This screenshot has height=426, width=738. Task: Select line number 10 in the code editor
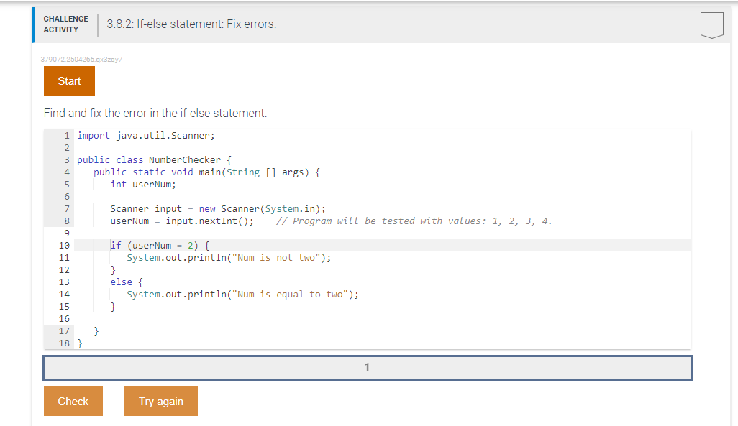click(x=65, y=245)
